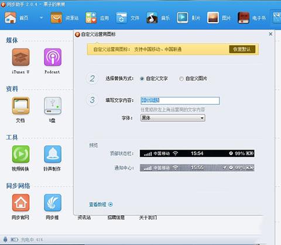
Task: Select the 自定义文字 radio option
Action: (x=142, y=79)
